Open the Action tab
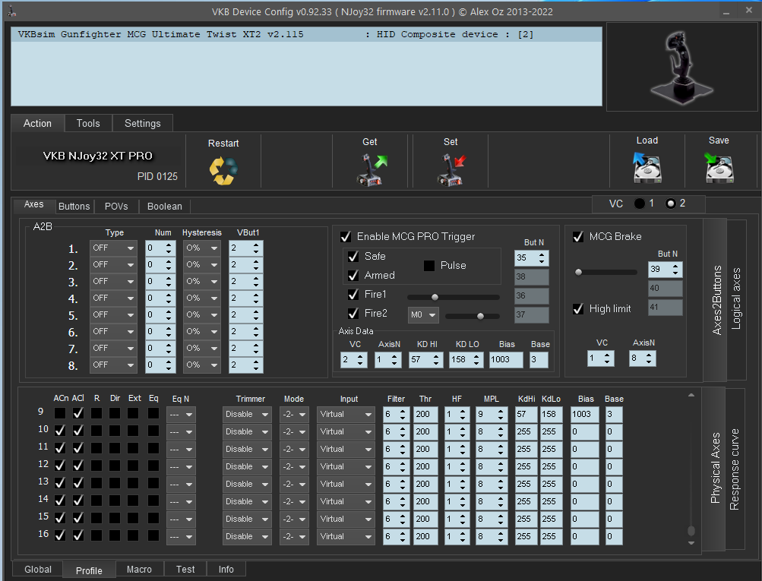The width and height of the screenshot is (762, 581). tap(37, 123)
